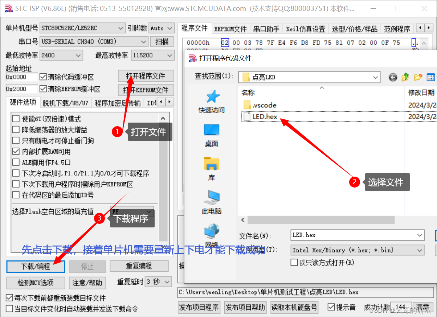Click 下载/编程 button
The height and width of the screenshot is (317, 437).
click(x=36, y=266)
